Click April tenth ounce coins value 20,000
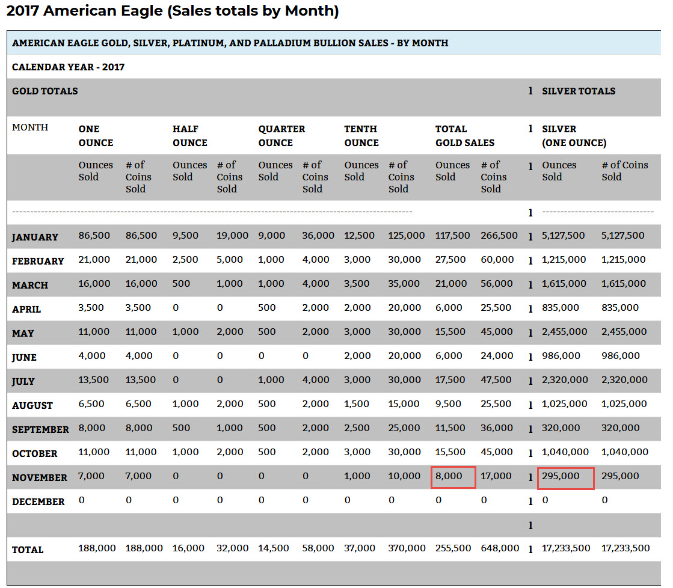Image resolution: width=673 pixels, height=588 pixels. (x=404, y=308)
